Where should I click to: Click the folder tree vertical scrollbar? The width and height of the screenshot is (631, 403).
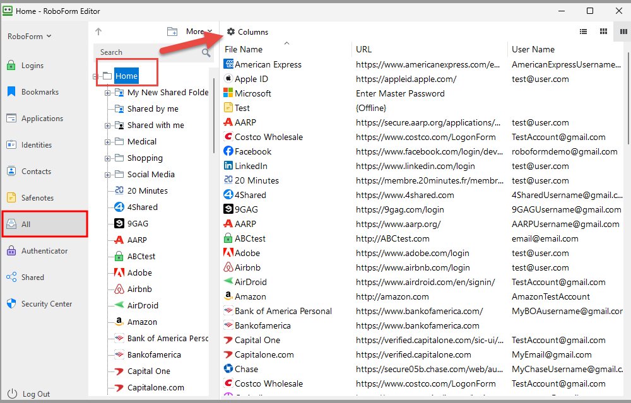click(x=214, y=115)
